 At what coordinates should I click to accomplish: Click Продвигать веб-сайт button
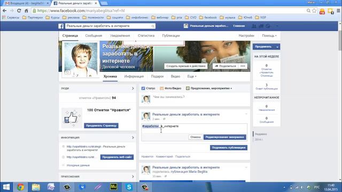(117, 157)
